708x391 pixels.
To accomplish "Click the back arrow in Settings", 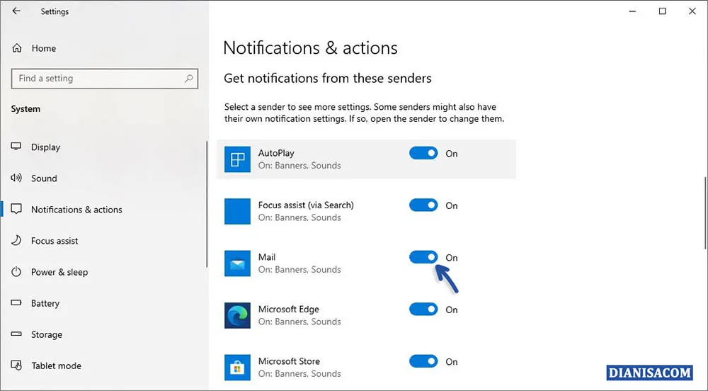I will [16, 11].
